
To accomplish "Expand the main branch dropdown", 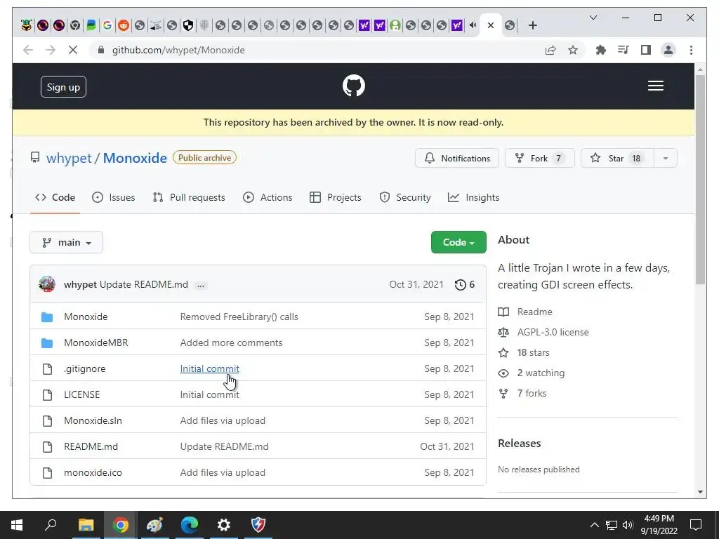I will point(66,242).
